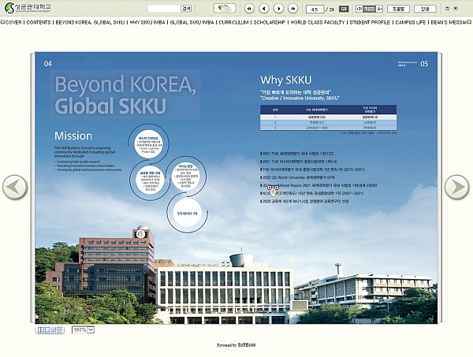This screenshot has width=473, height=357.
Task: Open the CURRICULUM section
Action: [234, 22]
